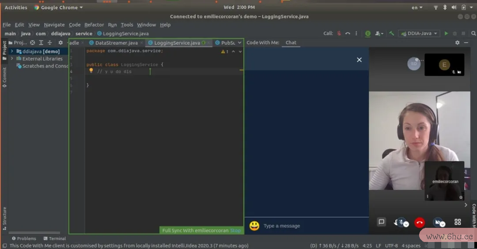This screenshot has height=249, width=477.
Task: Select LoggingService.java editor tab
Action: point(178,43)
